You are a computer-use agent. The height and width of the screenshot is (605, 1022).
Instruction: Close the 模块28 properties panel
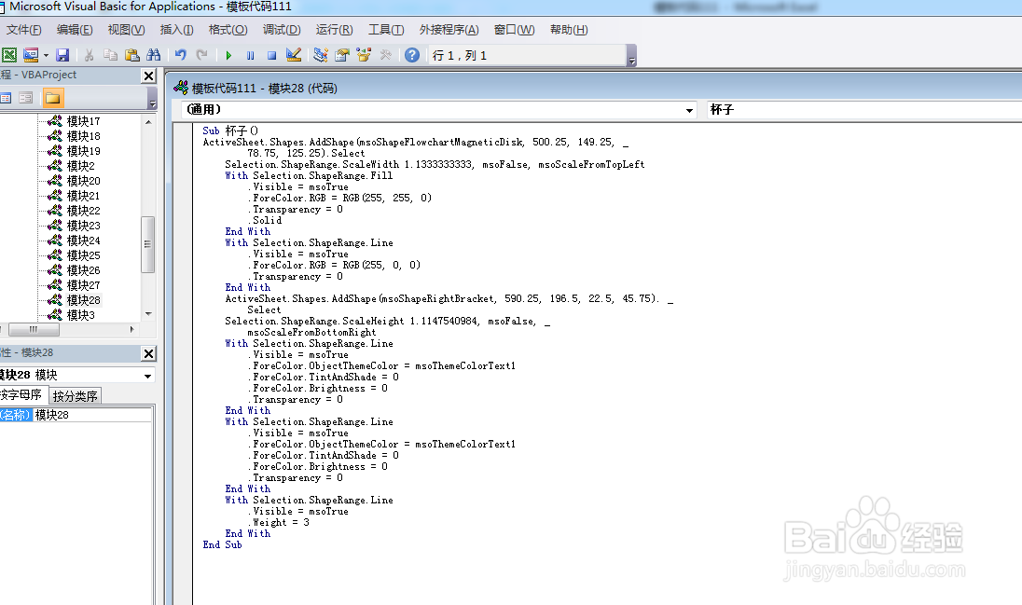coord(148,353)
